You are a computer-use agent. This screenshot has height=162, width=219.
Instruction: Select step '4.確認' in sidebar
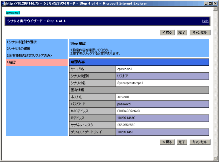click(36, 62)
